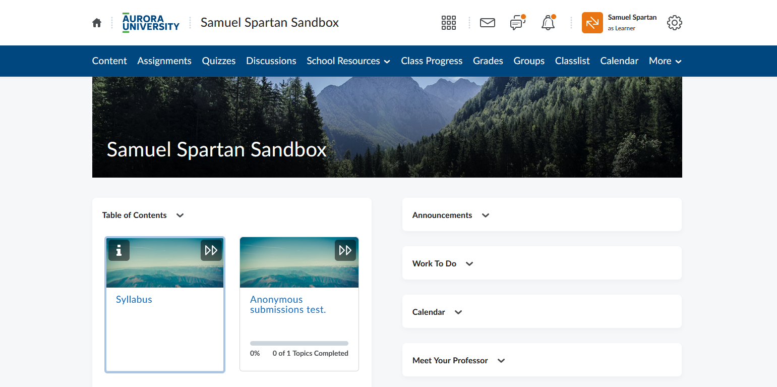Click the '0 of 1 Topics Completed' text
The image size is (777, 387).
pyautogui.click(x=311, y=353)
